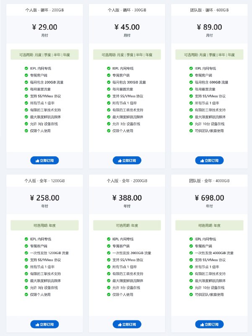The image size is (252, 336).
Task: Click the check icon by 可供团队/家庭使用 in 4000GiB plan
Action: [191, 294]
